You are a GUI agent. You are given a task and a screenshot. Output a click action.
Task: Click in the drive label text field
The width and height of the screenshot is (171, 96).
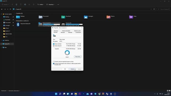pyautogui.click(x=71, y=36)
